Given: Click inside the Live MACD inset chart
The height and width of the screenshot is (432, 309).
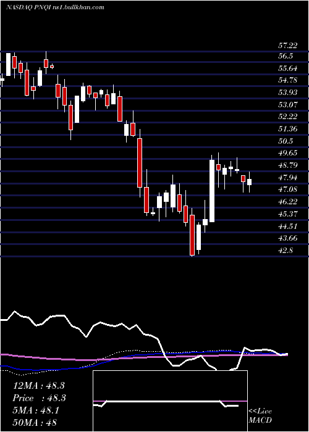Looking at the screenshot, I should point(170,401).
